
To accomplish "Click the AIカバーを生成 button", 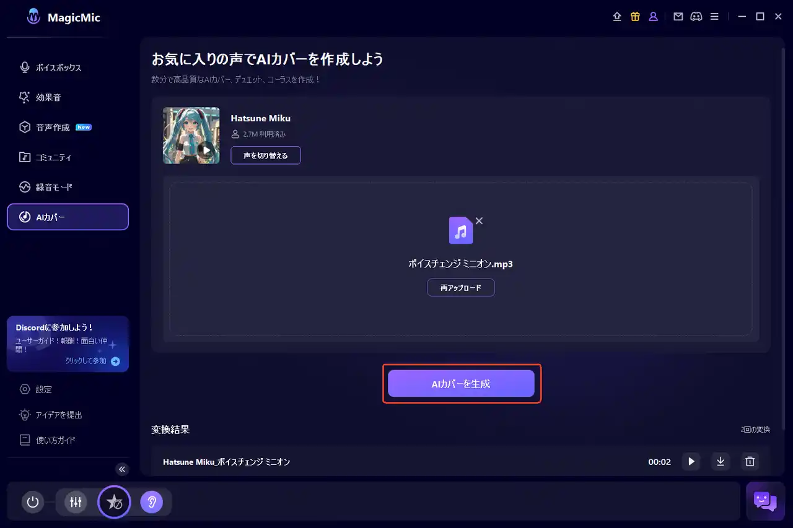I will [461, 384].
